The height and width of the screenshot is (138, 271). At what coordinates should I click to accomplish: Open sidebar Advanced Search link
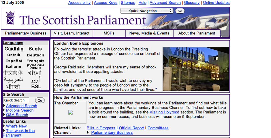coord(21,106)
